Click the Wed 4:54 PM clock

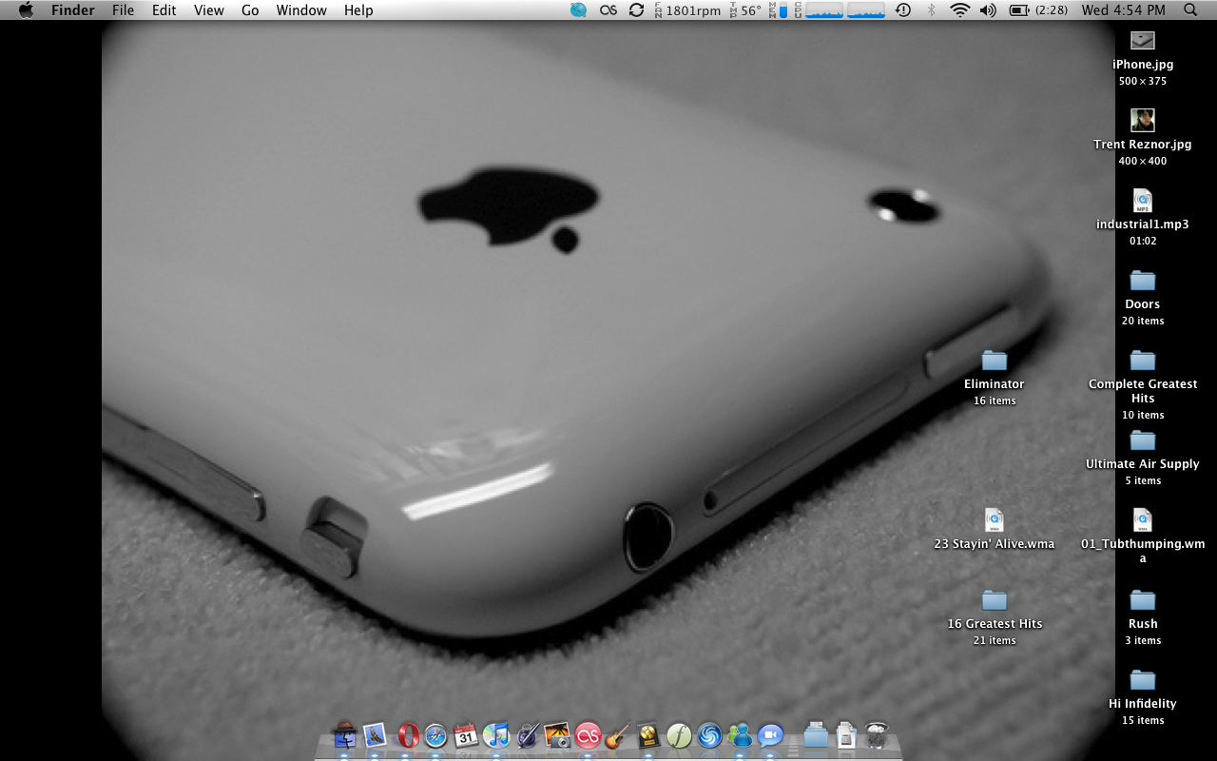tap(1123, 10)
